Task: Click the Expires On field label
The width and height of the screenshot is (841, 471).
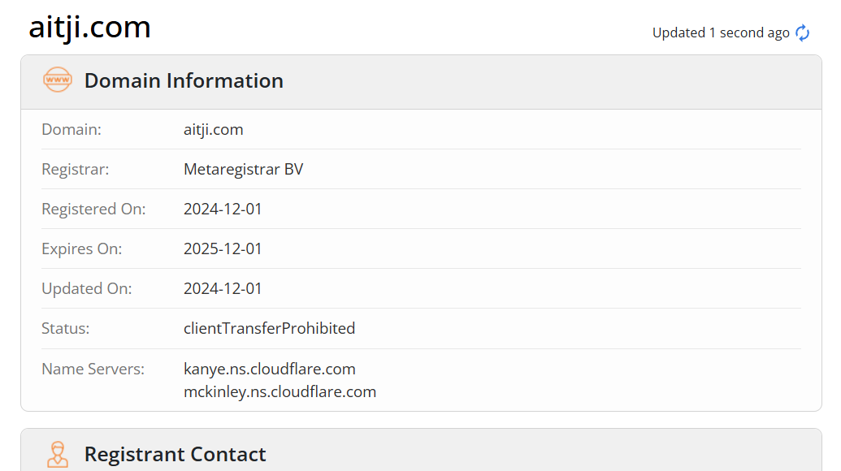Action: [x=81, y=248]
